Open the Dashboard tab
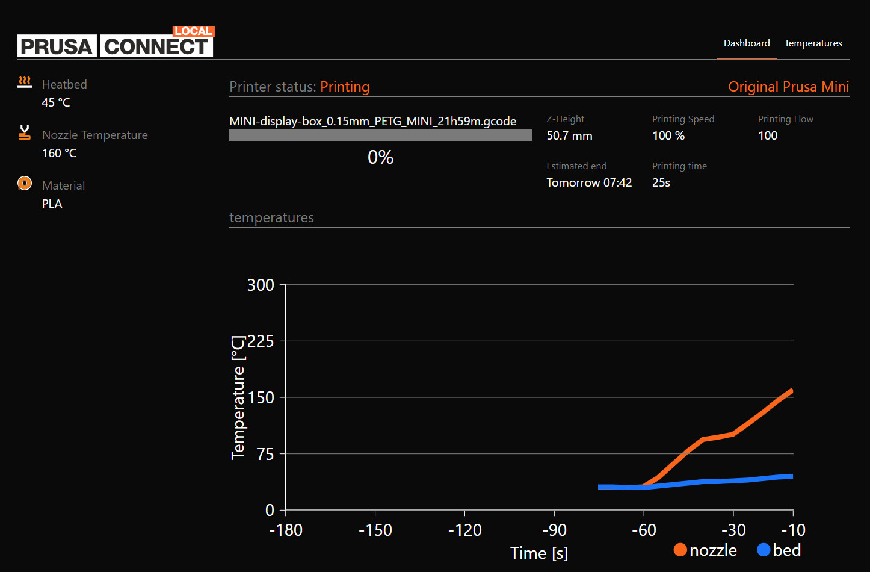The width and height of the screenshot is (870, 572). 747,43
